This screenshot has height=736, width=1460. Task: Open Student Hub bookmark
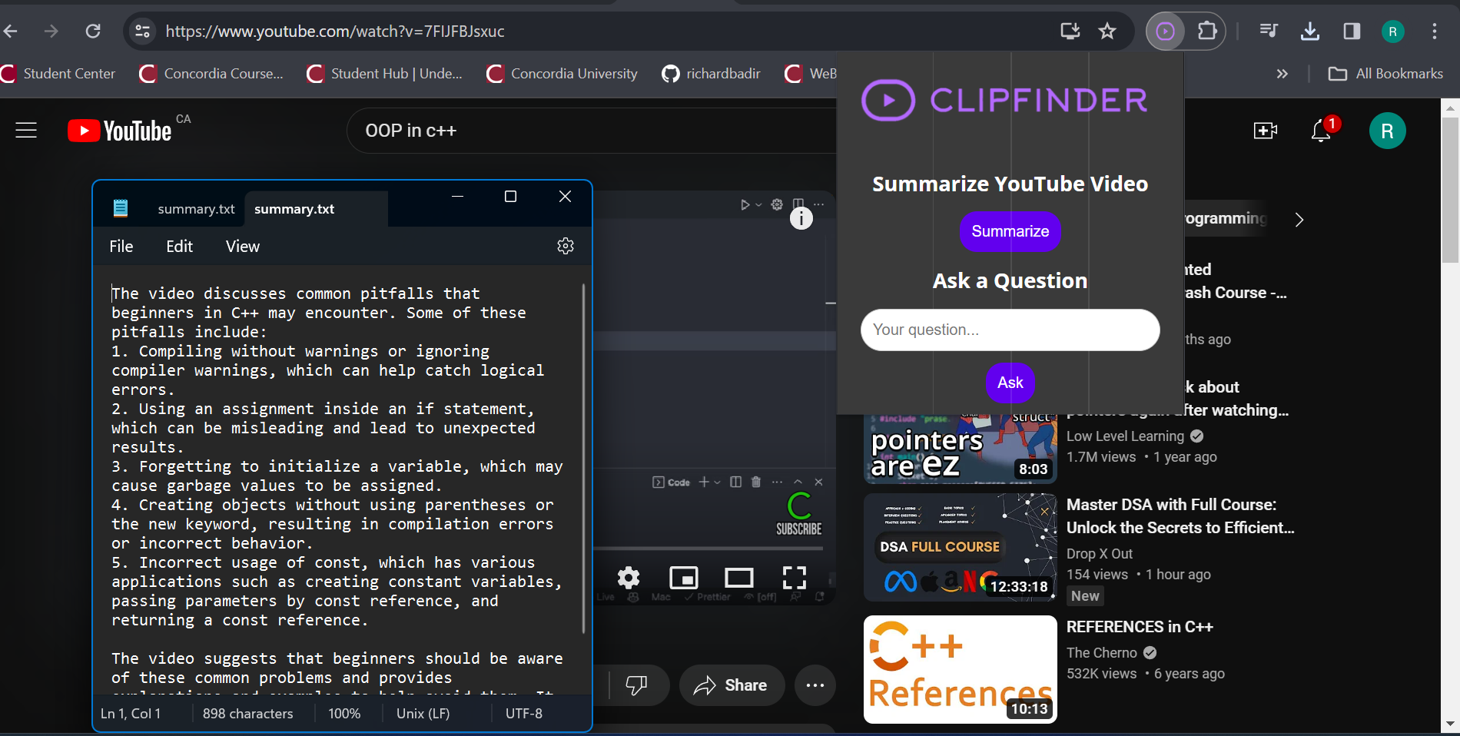click(x=384, y=74)
